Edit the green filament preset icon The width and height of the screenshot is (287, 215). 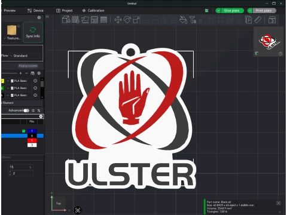35,88
